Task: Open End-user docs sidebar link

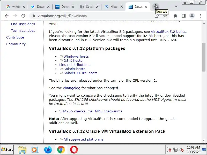Action: pyautogui.click(x=23, y=24)
